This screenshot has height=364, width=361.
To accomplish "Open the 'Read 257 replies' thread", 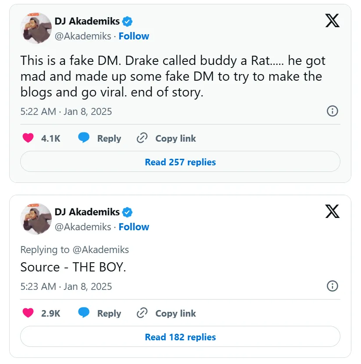I will (x=180, y=162).
